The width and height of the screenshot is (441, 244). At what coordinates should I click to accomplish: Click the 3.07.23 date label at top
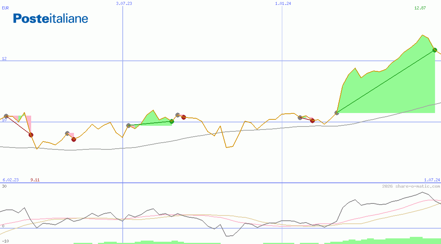pyautogui.click(x=124, y=3)
